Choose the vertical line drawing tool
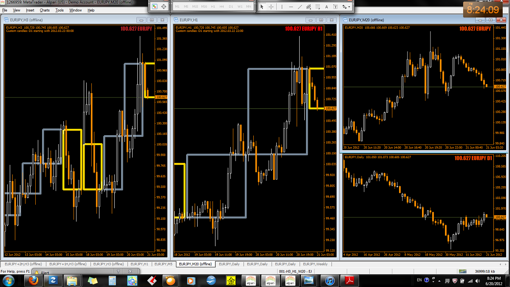 pos(282,7)
